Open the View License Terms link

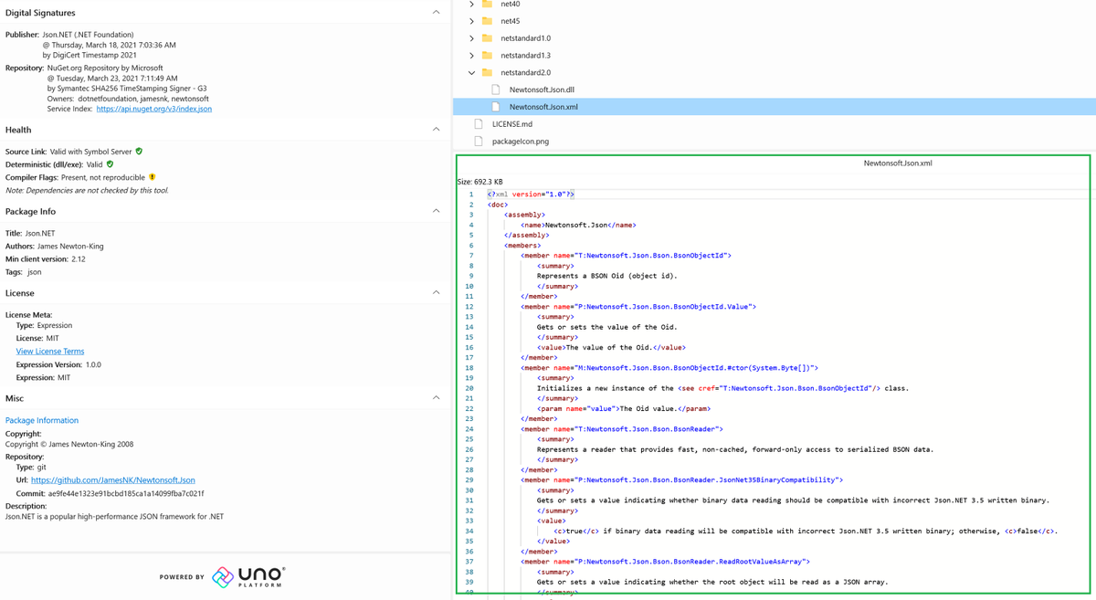pyautogui.click(x=50, y=352)
